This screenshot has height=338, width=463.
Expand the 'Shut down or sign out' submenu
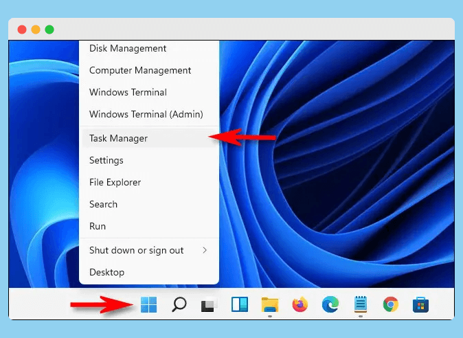tap(148, 250)
